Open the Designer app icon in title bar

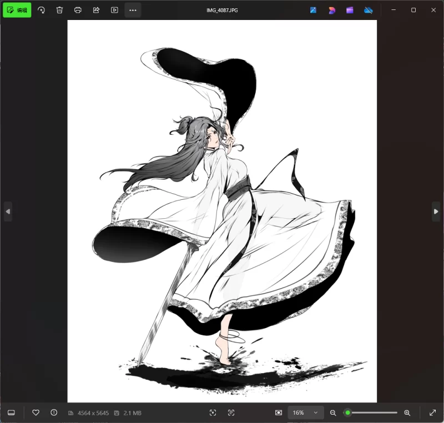click(x=332, y=10)
